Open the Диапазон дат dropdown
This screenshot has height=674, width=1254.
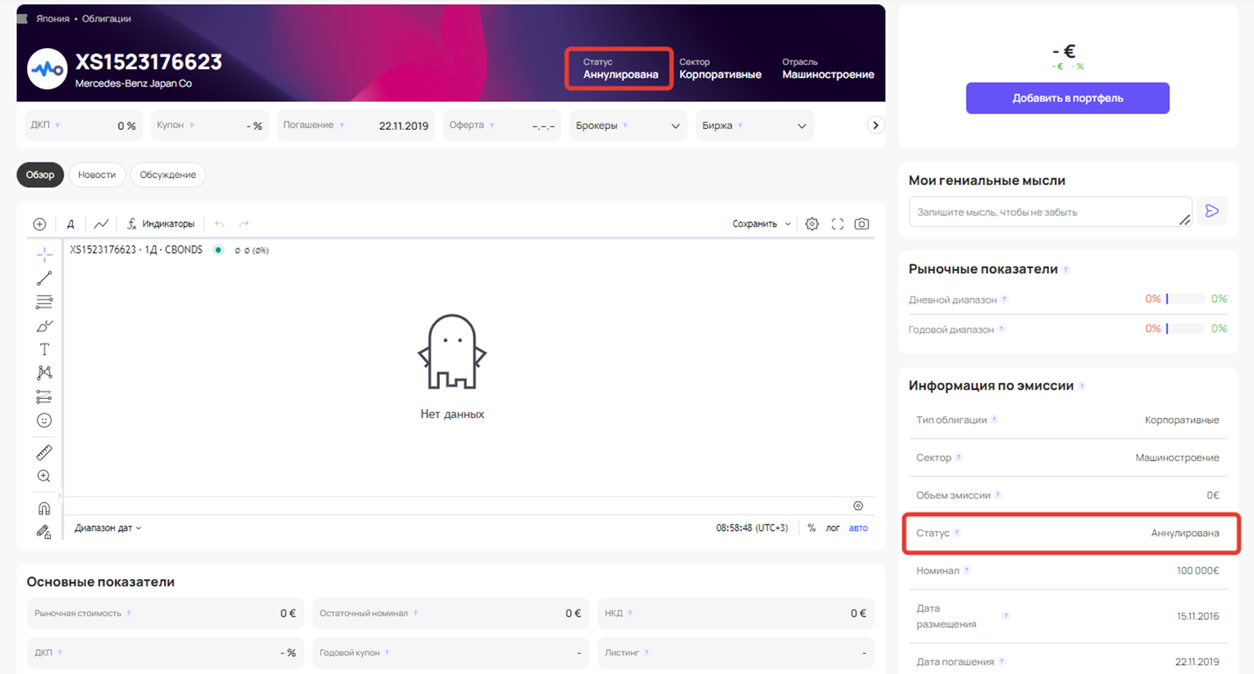click(x=107, y=528)
